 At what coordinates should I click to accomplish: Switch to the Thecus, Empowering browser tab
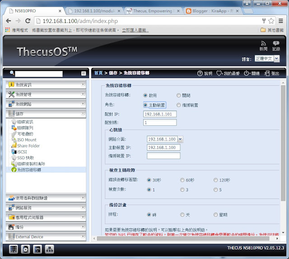point(153,11)
